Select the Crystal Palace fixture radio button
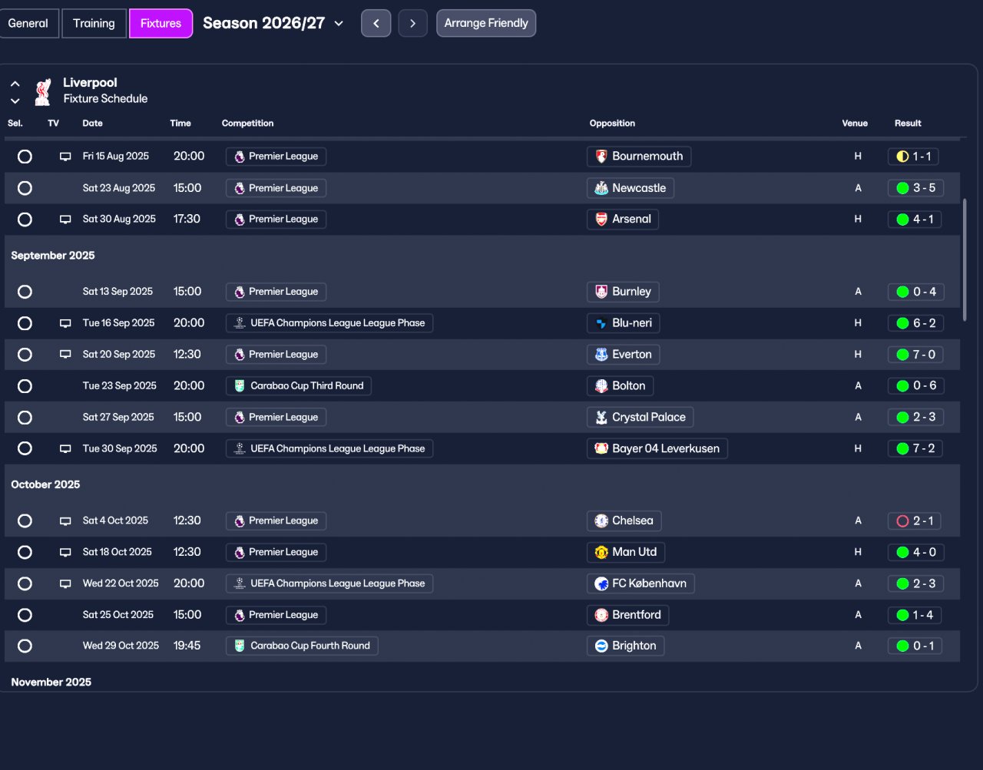This screenshot has height=770, width=983. coord(25,418)
